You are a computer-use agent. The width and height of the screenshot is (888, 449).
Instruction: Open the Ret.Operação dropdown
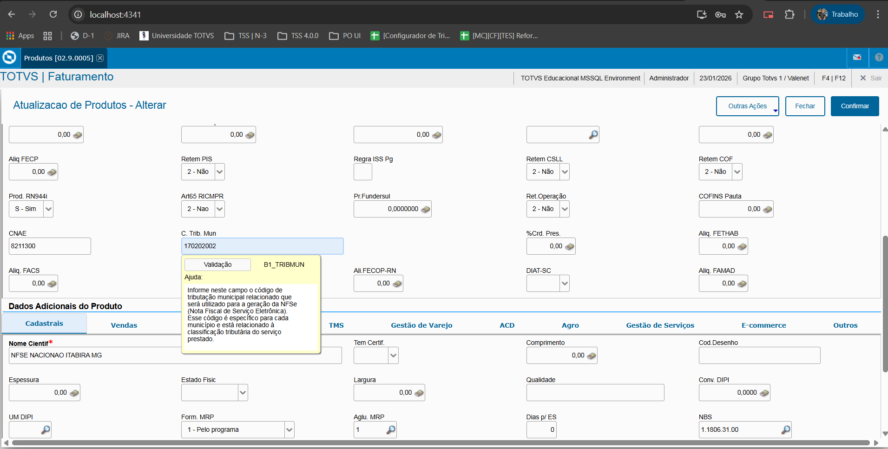tap(565, 209)
